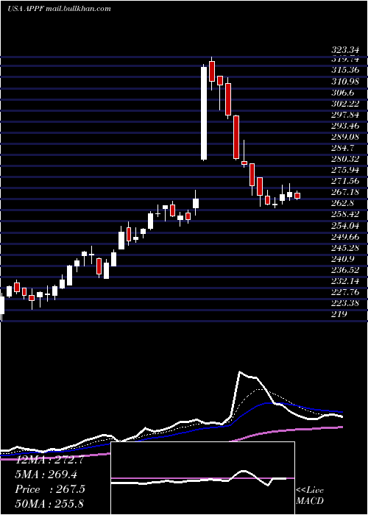Image resolution: width=368 pixels, height=515 pixels.
Task: Select the 310.98 price level label
Action: 345,81
